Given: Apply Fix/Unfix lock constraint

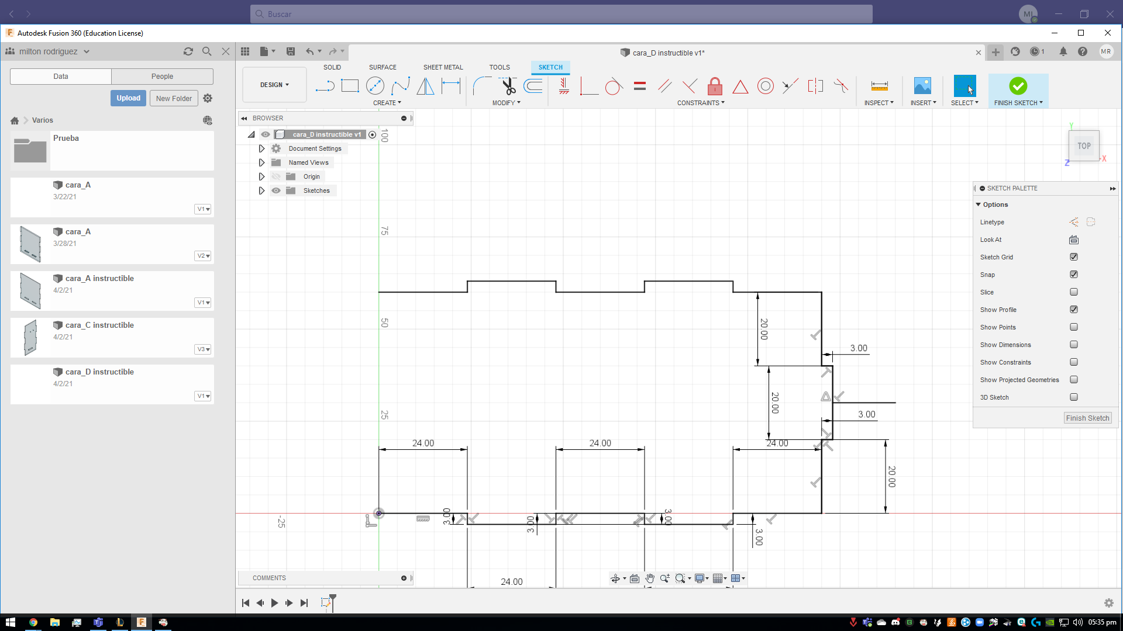Looking at the screenshot, I should pyautogui.click(x=715, y=86).
